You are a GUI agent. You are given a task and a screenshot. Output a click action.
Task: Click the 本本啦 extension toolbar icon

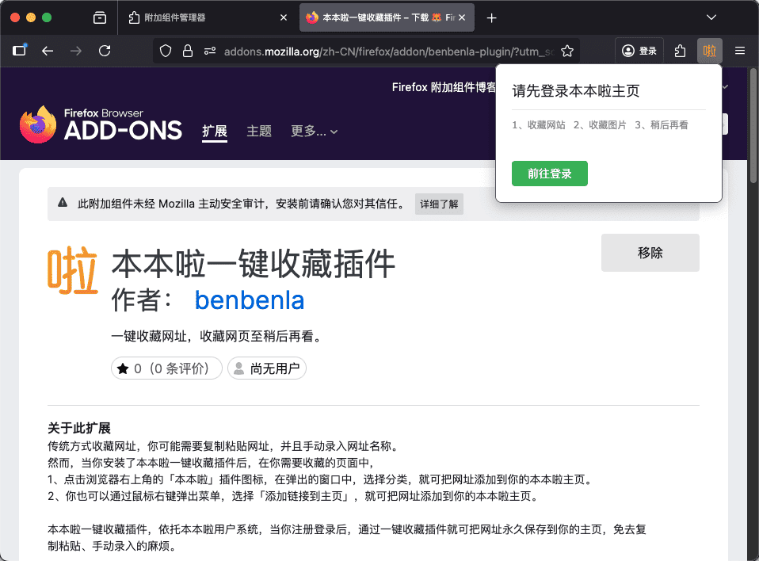709,51
